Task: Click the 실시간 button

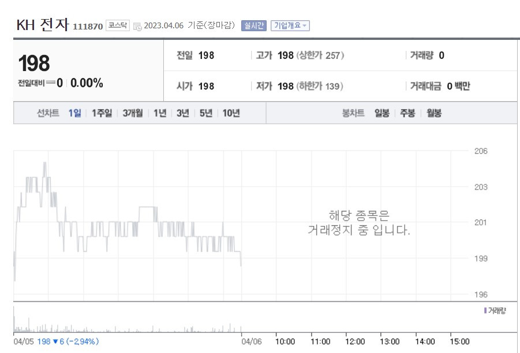Action: 253,25
